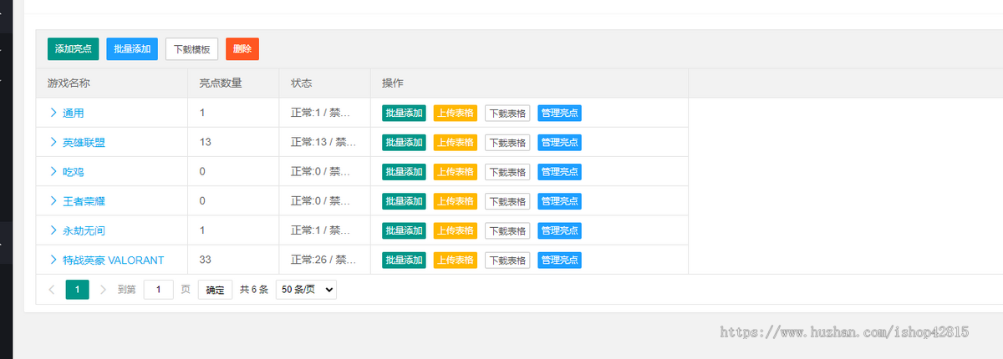Click the 添加亮点 button
The height and width of the screenshot is (359, 1003).
74,49
